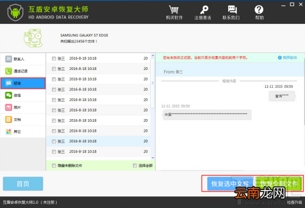
Task: Click the SAMSUNG GALAXY S7 EDGE device name
Action: point(84,35)
